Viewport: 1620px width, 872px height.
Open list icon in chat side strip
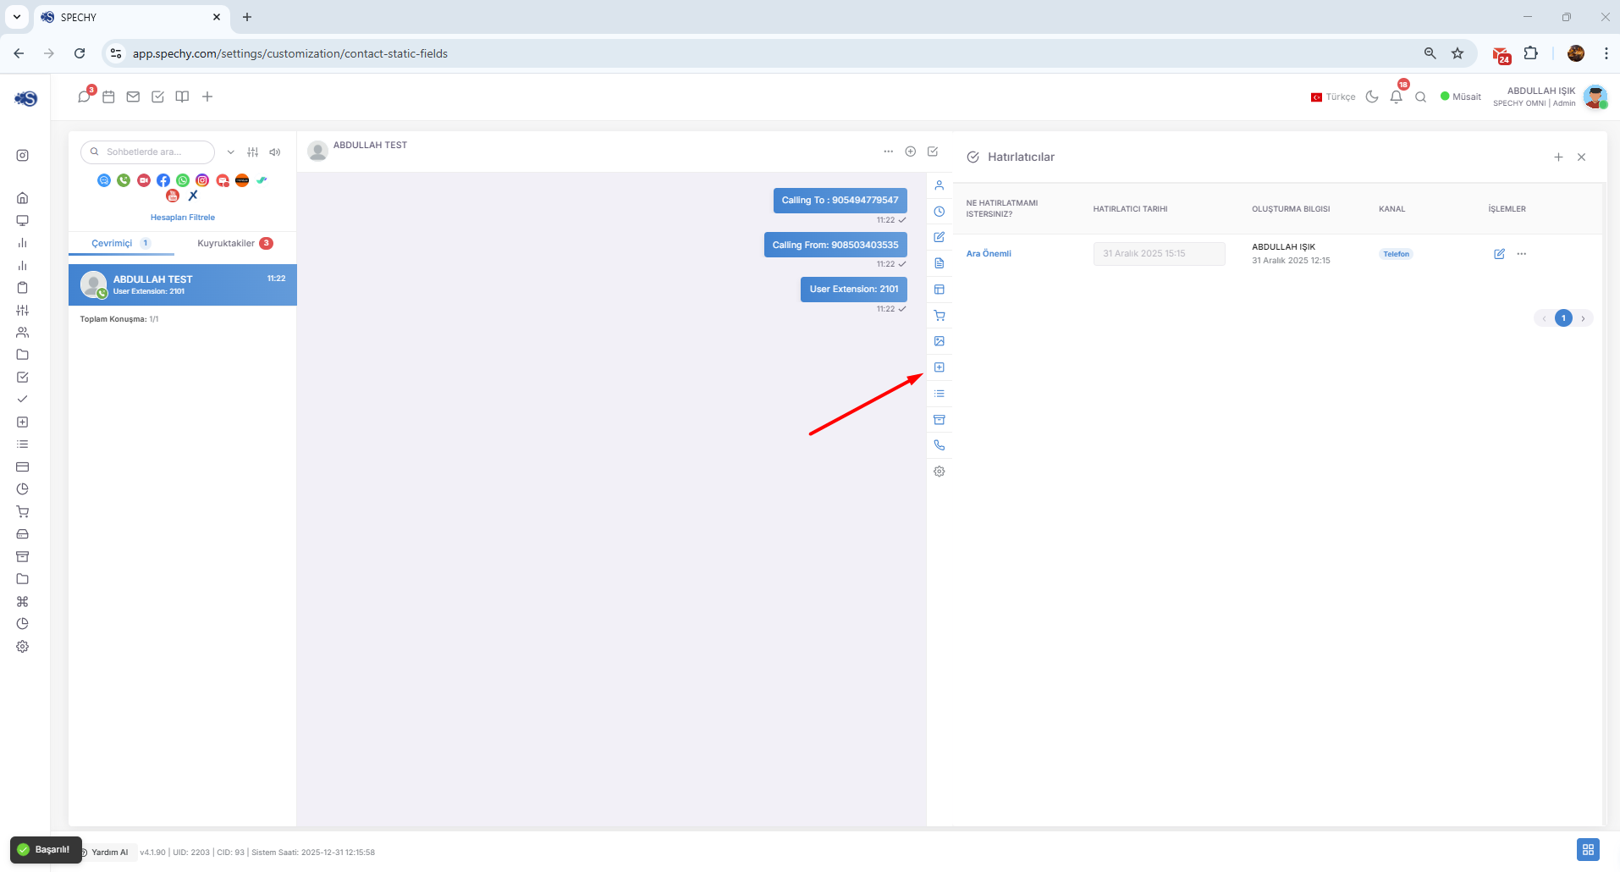(x=939, y=394)
